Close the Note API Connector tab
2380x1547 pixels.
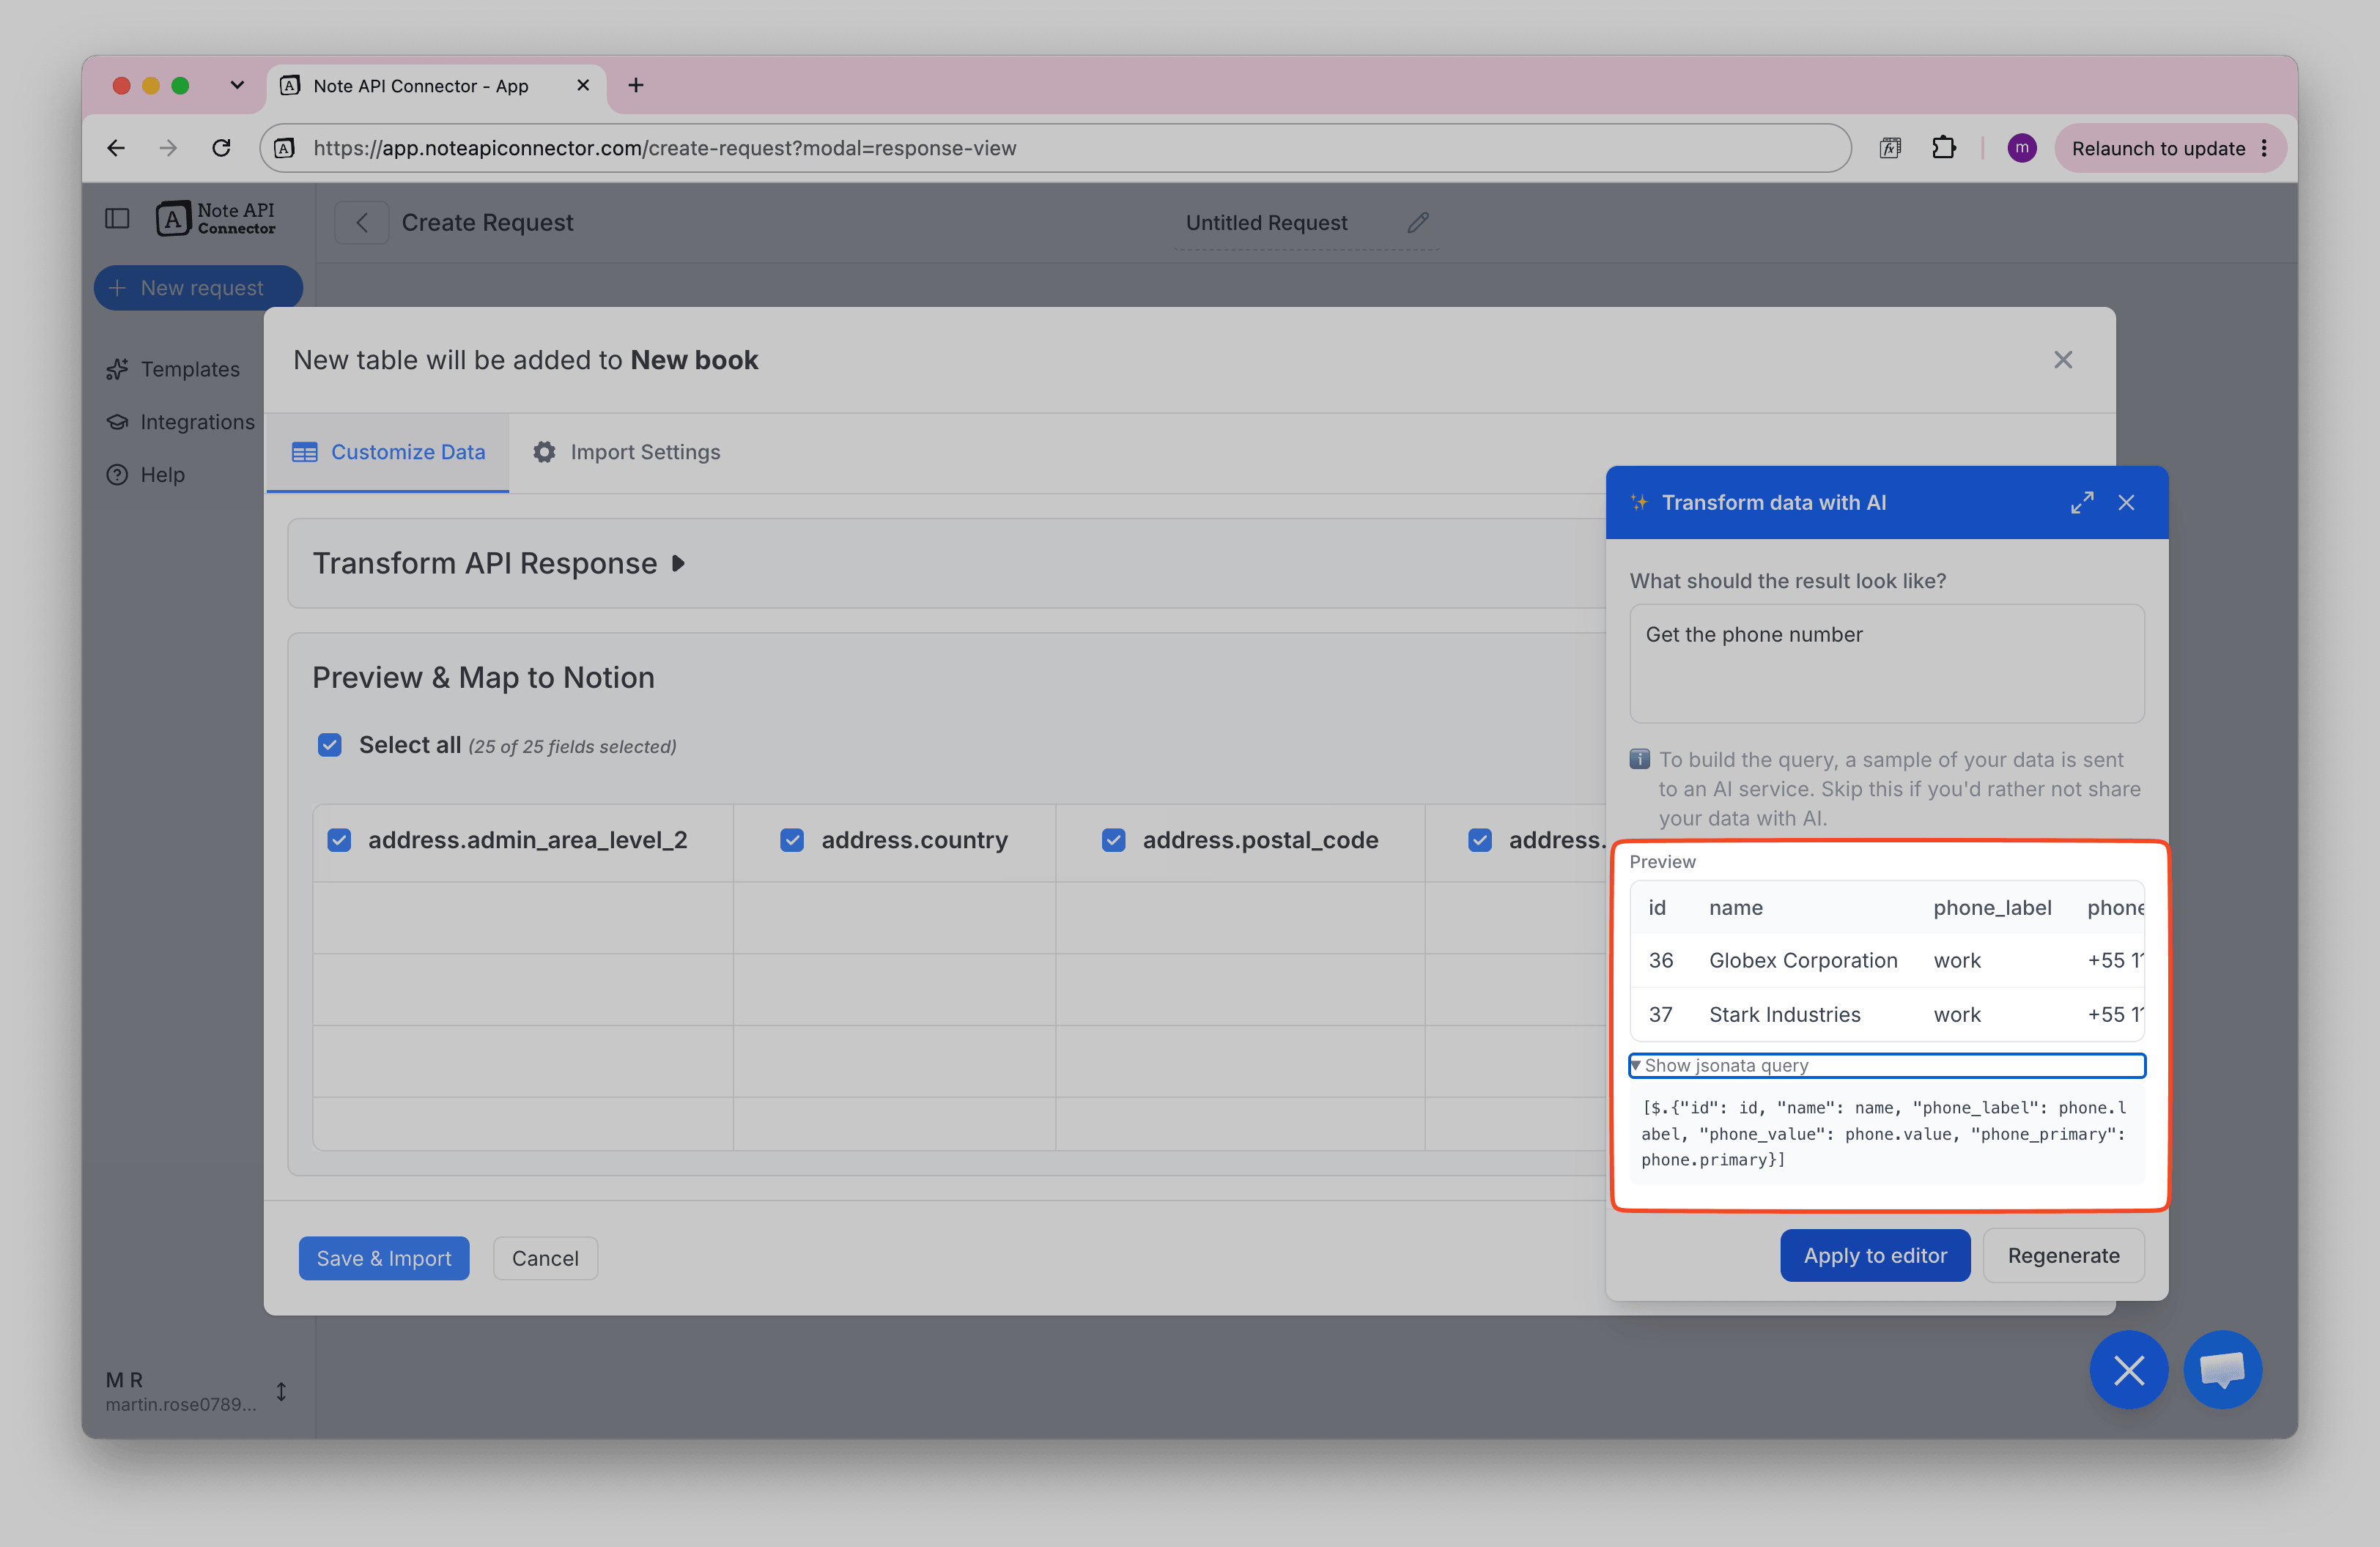click(x=583, y=85)
